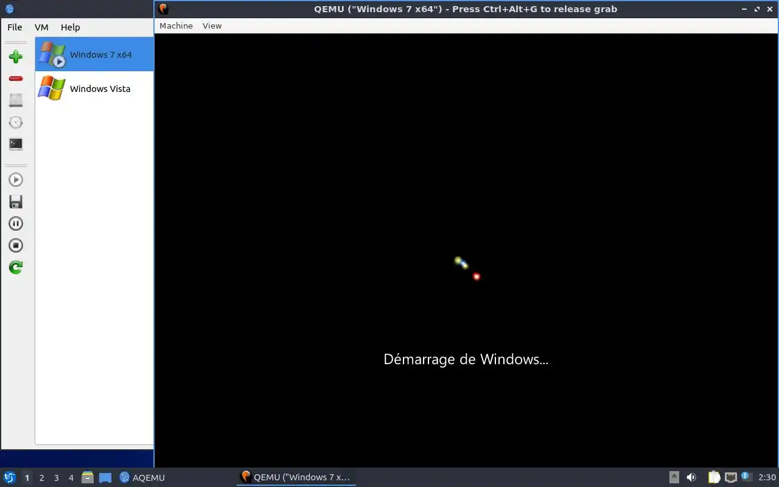Stop the virtual machine with stop icon

(x=16, y=245)
